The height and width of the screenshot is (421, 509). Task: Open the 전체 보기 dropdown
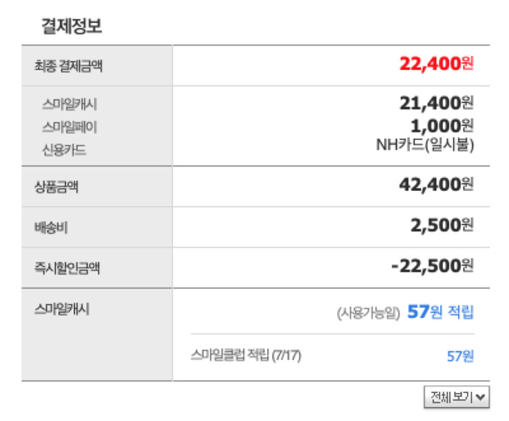coord(456,397)
